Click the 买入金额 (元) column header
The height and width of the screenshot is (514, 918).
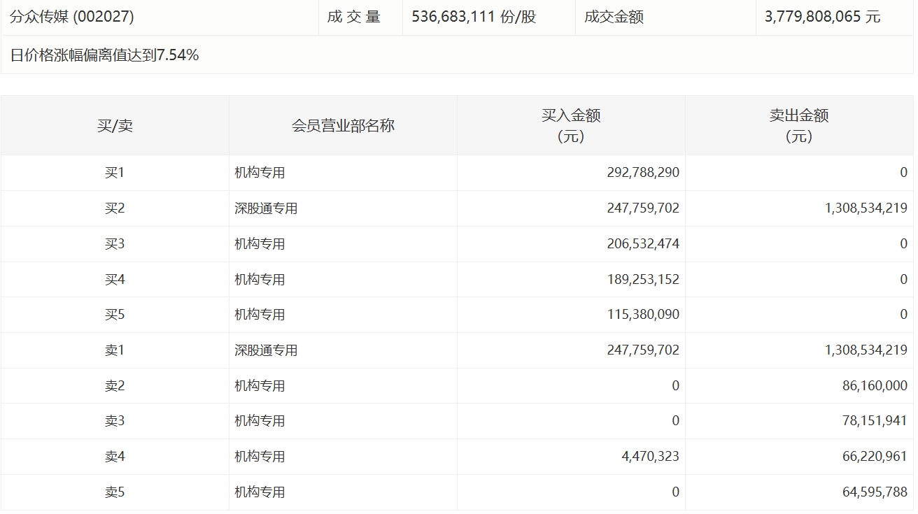(x=571, y=126)
